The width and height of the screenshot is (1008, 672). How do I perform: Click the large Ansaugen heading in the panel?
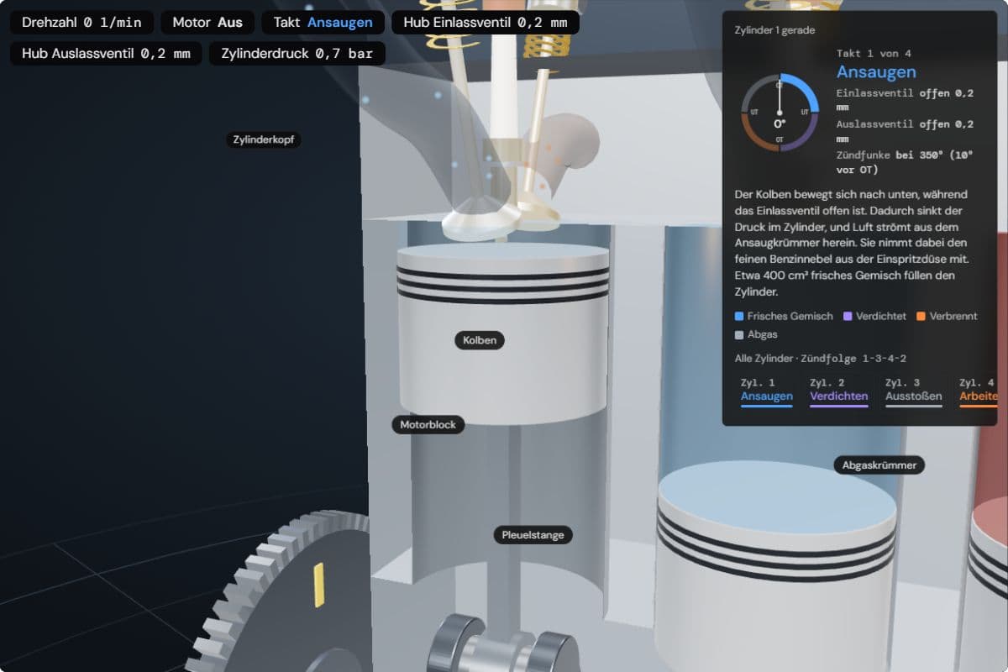pos(876,72)
